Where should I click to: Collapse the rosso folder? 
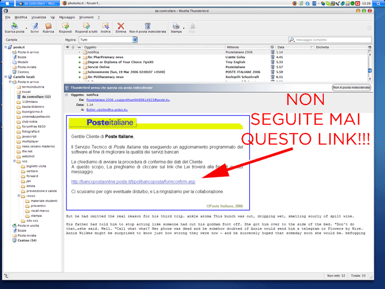[19, 195]
